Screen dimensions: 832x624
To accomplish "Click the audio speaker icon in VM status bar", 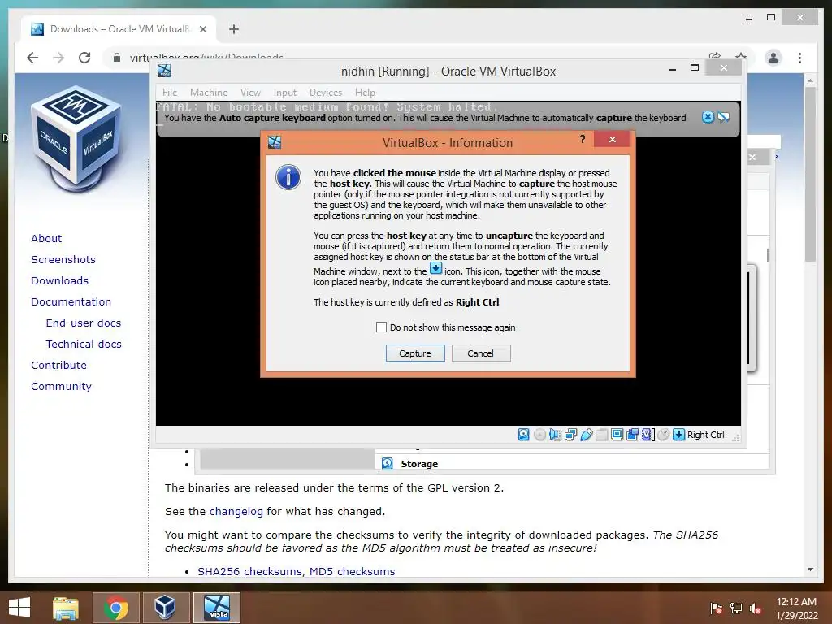I will click(555, 435).
